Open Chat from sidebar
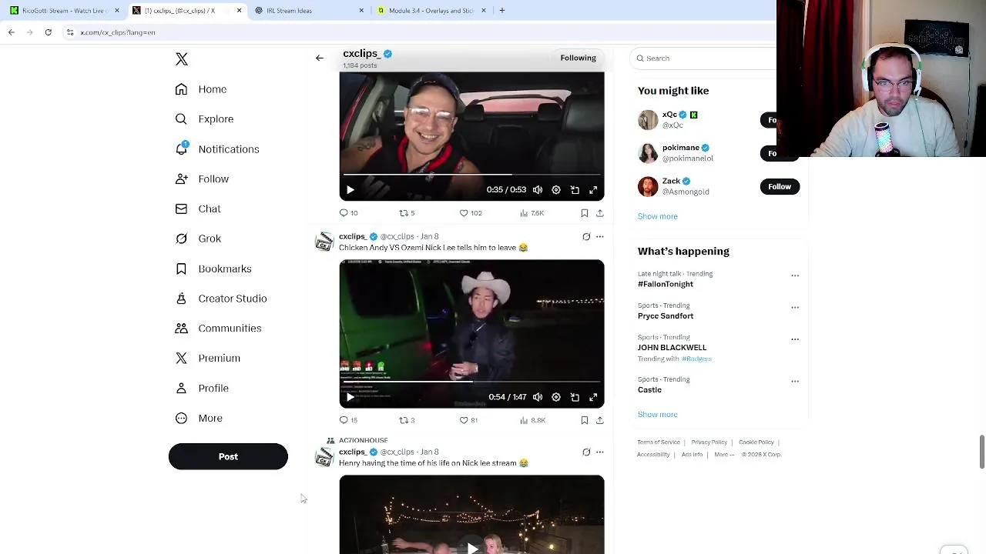Image resolution: width=986 pixels, height=554 pixels. pyautogui.click(x=198, y=209)
